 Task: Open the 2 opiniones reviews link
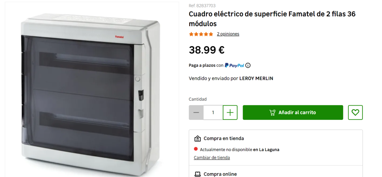tap(228, 34)
